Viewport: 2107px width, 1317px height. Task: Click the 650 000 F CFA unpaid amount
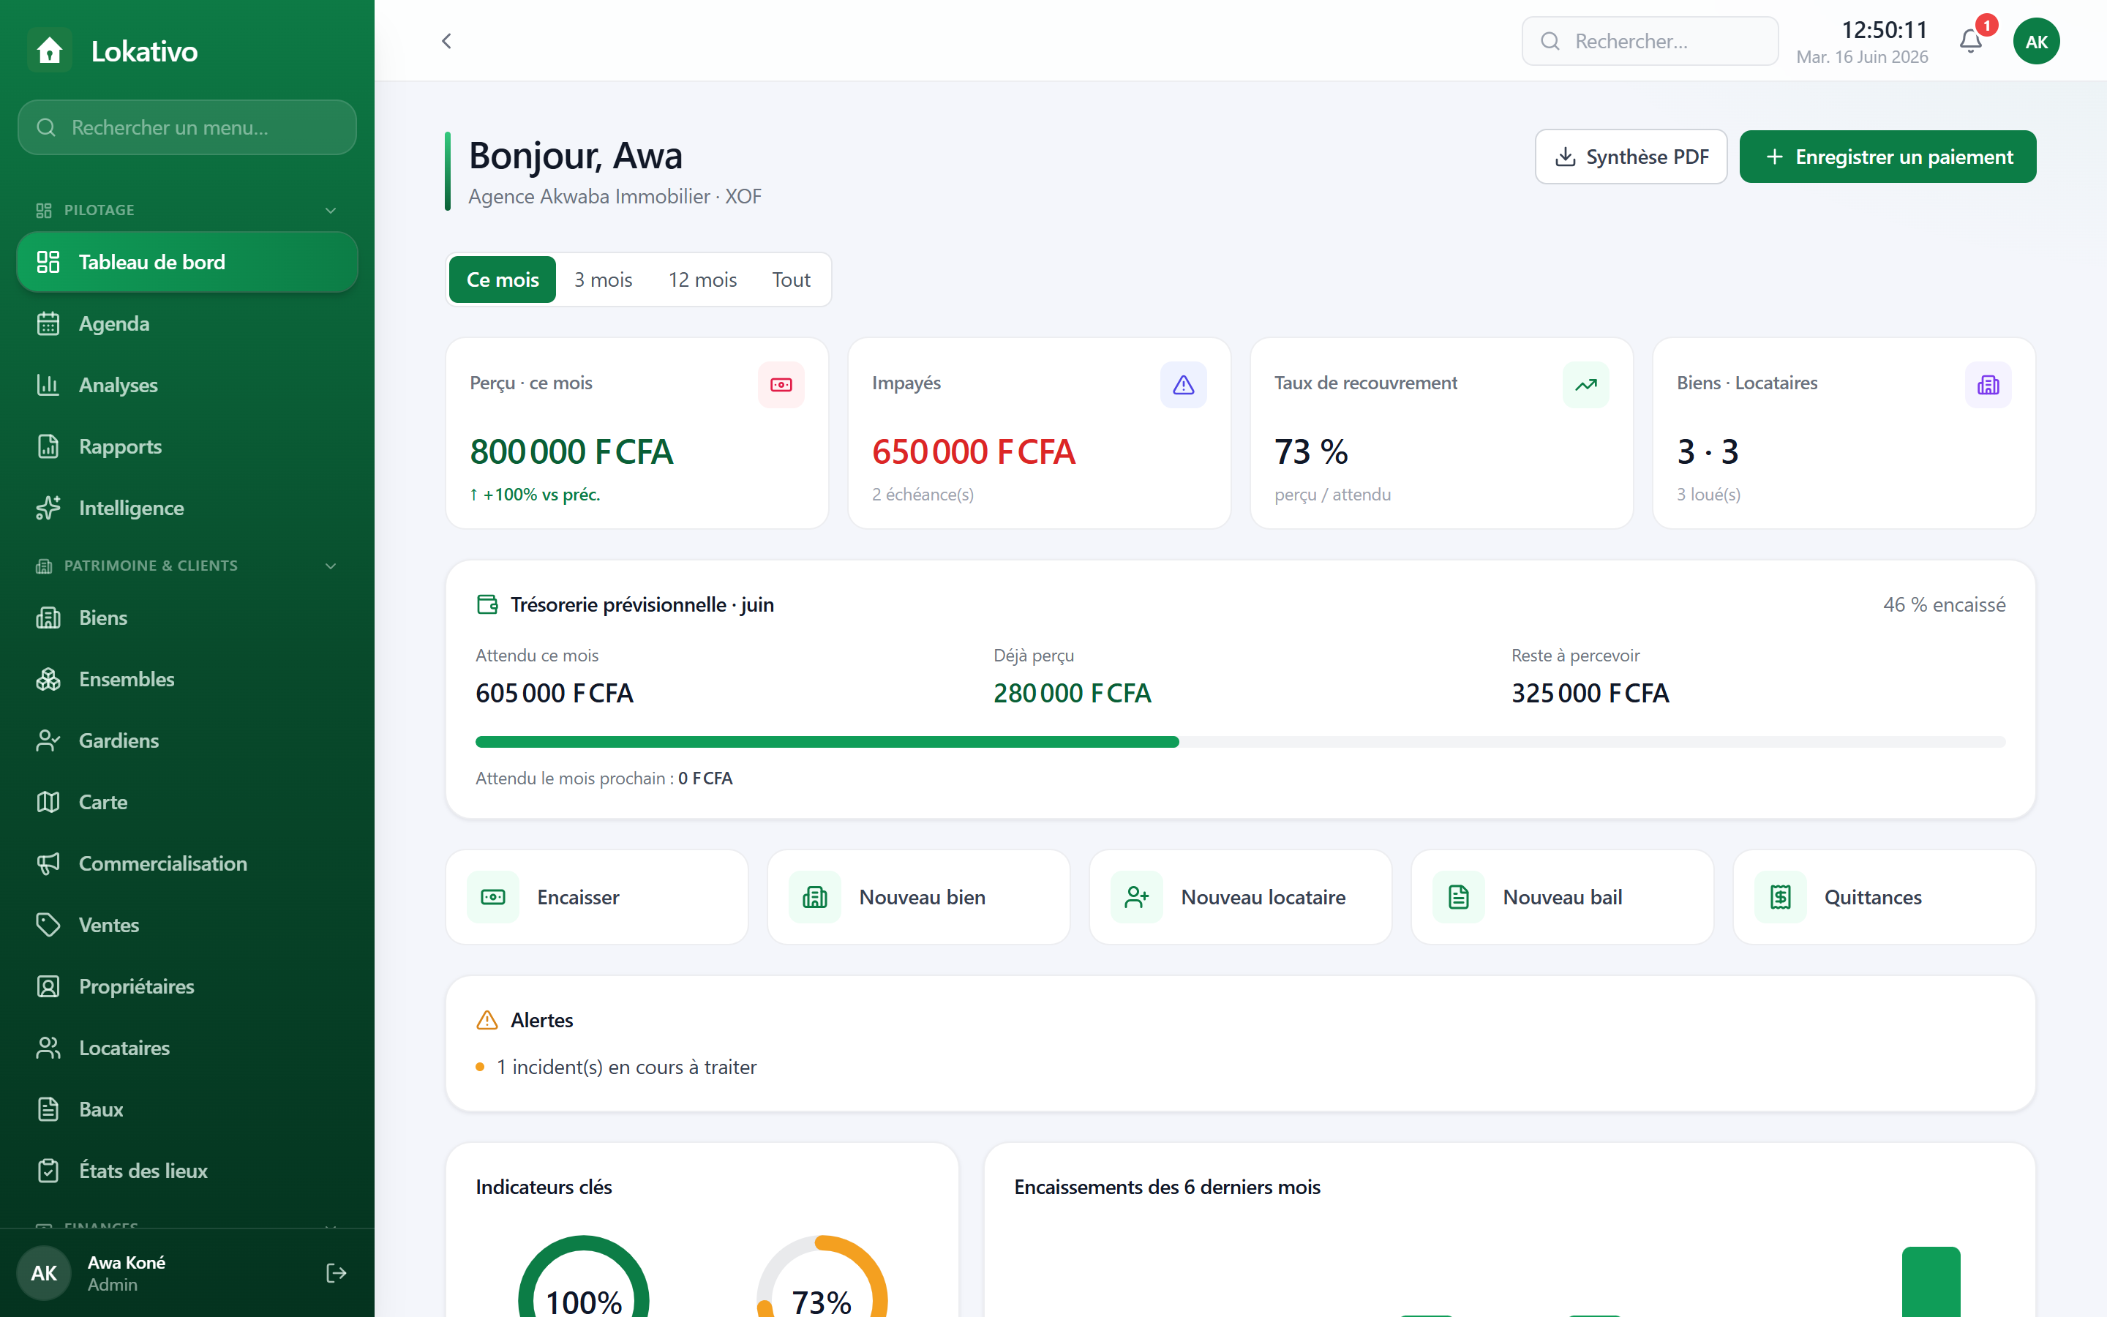[974, 452]
